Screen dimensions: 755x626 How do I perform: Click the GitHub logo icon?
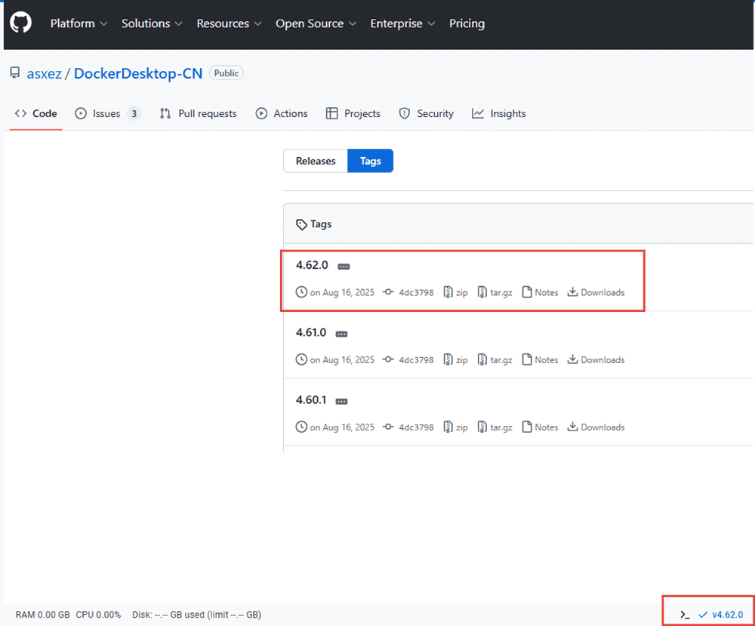pyautogui.click(x=20, y=23)
